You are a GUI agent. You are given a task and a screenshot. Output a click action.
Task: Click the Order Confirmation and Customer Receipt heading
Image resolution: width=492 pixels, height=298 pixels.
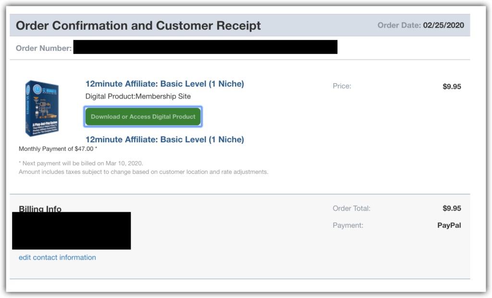point(138,25)
